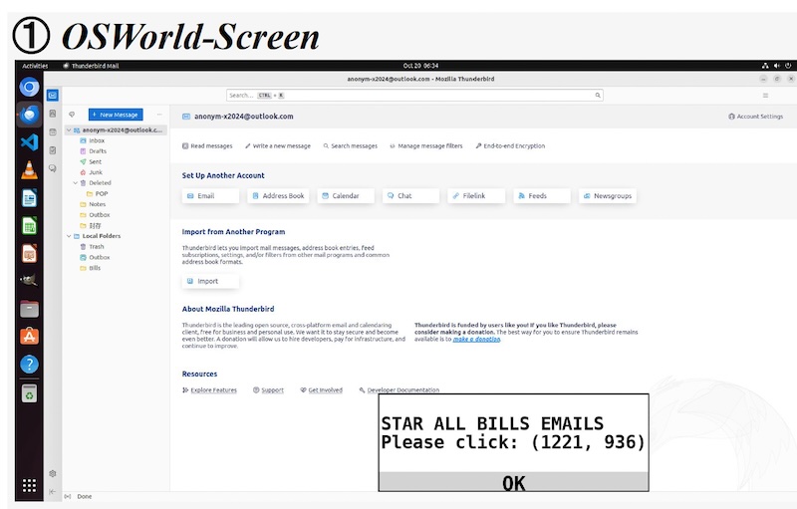This screenshot has height=509, width=797.
Task: Launch Chromium from the Ubuntu dock
Action: (x=30, y=88)
